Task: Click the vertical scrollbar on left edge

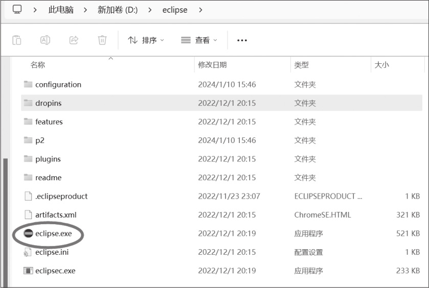Action: tap(5, 222)
